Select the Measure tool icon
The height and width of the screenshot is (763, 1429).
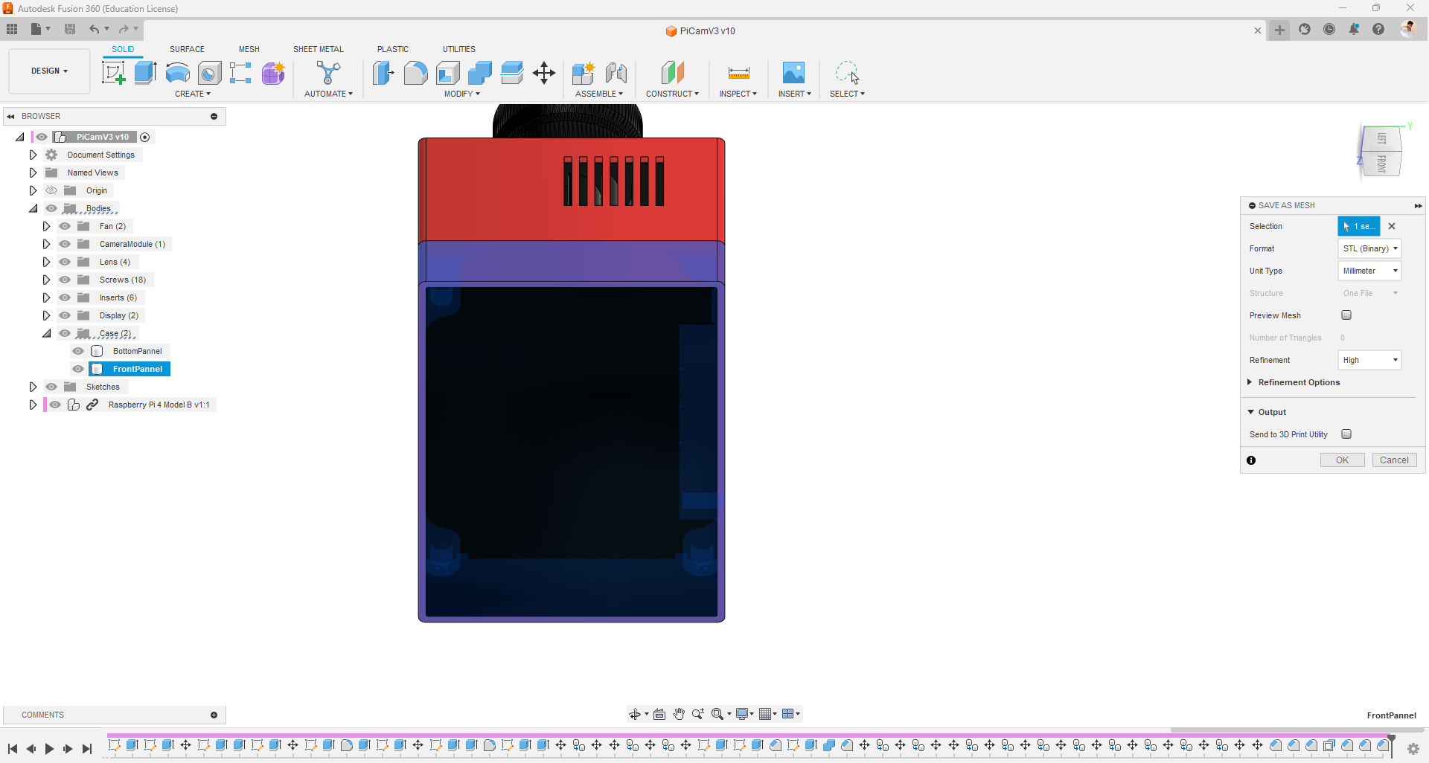tap(738, 73)
